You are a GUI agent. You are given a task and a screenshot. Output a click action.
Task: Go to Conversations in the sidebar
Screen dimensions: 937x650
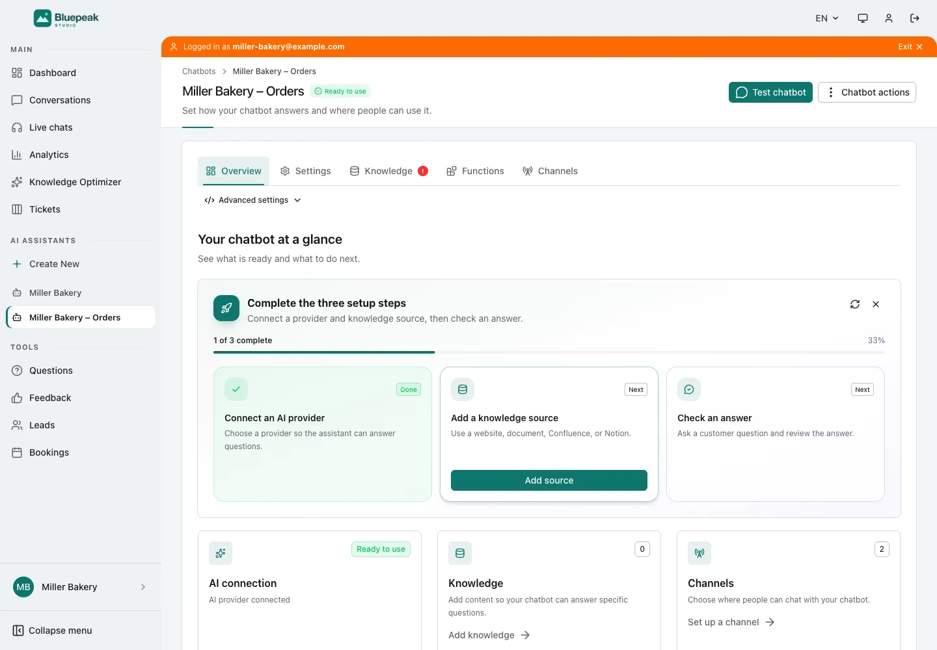click(81, 100)
